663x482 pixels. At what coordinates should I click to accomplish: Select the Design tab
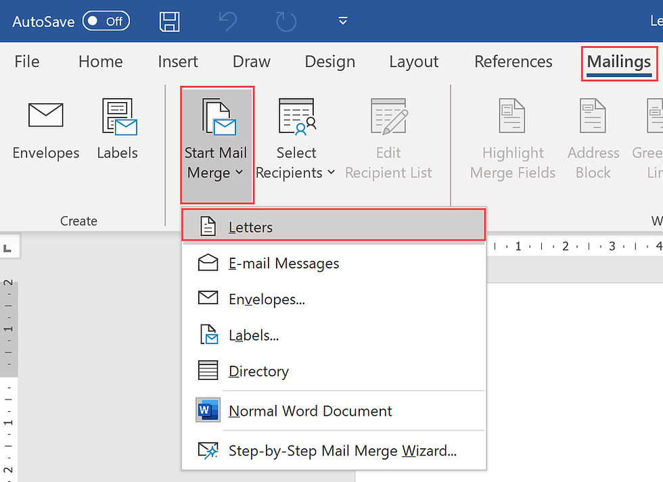330,62
